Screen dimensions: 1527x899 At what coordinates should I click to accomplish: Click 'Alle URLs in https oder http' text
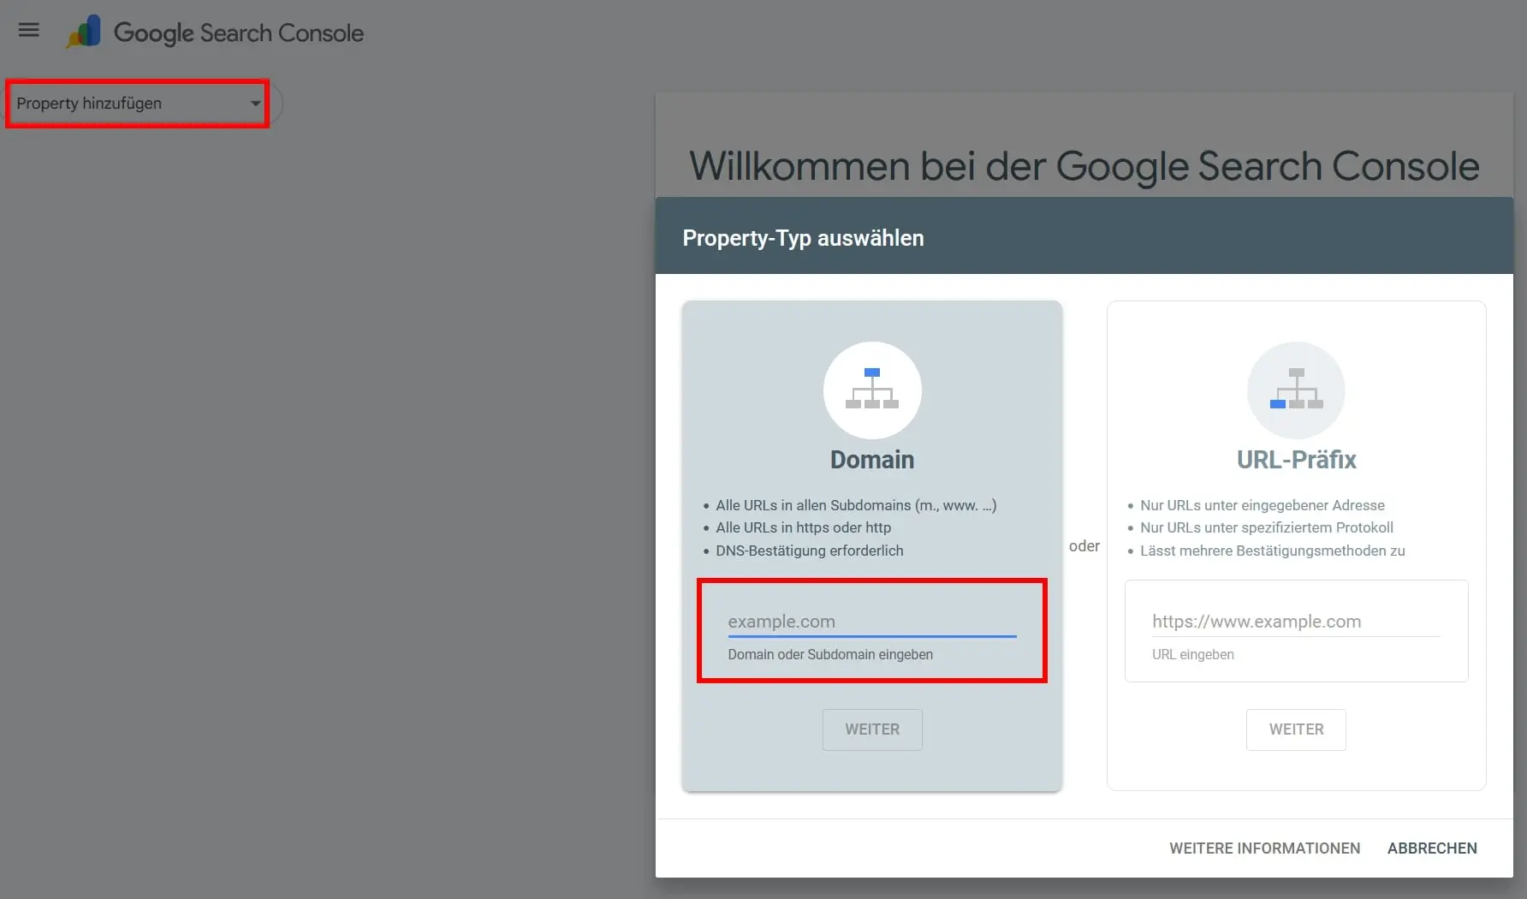pos(803,527)
